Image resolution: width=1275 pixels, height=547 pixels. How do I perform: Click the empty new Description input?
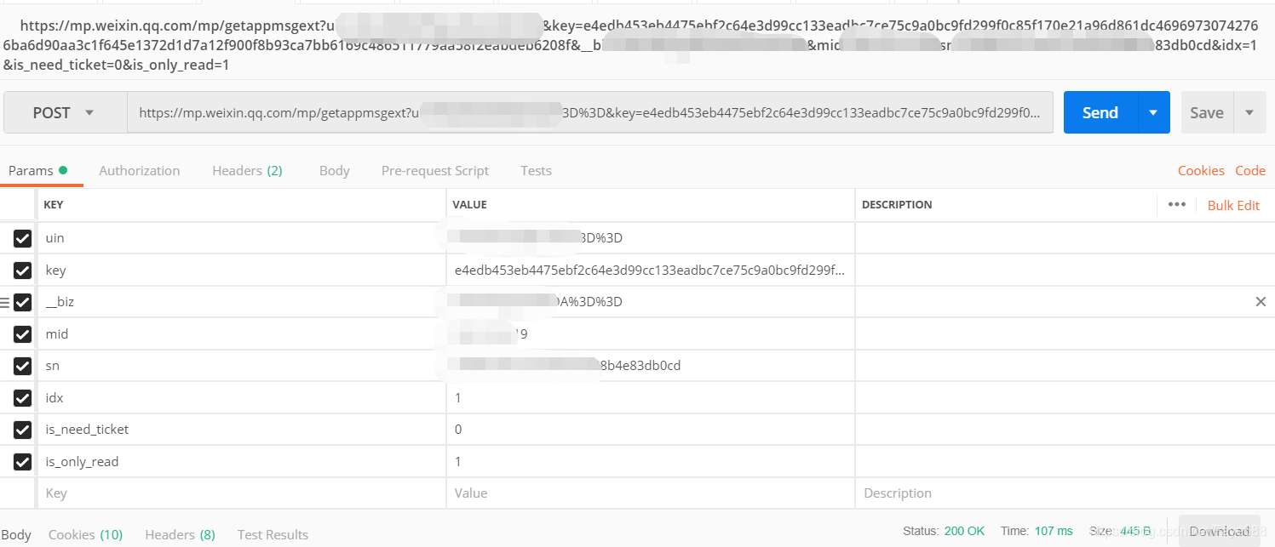[1065, 493]
